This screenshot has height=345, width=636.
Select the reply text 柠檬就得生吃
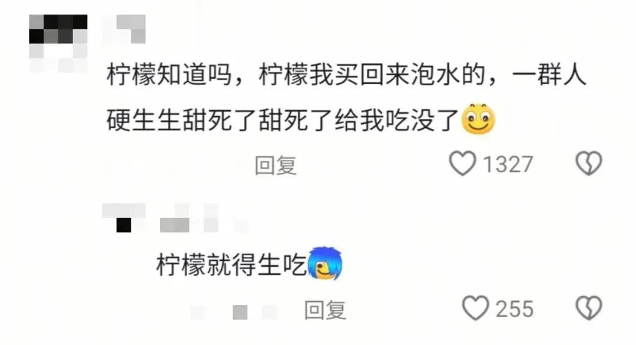tap(232, 265)
